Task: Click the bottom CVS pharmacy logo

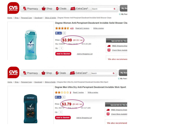Action: (13, 72)
